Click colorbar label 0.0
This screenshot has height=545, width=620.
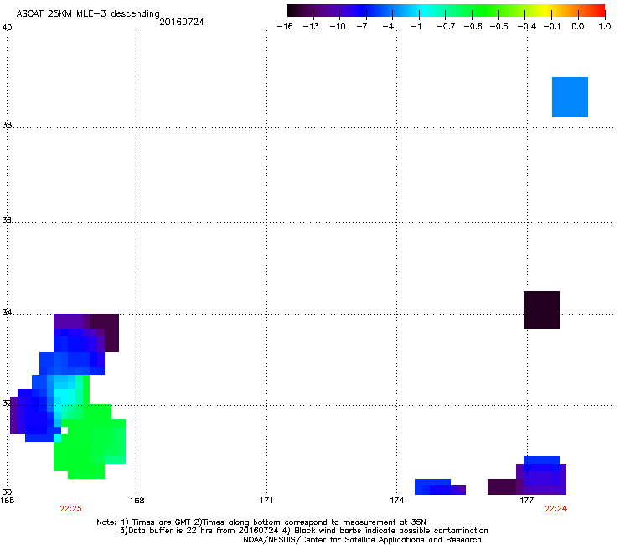point(578,27)
